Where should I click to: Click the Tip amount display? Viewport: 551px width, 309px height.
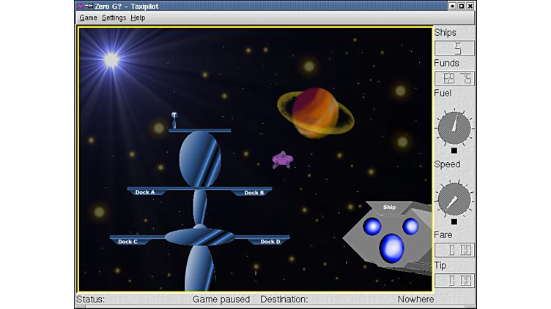[x=454, y=281]
